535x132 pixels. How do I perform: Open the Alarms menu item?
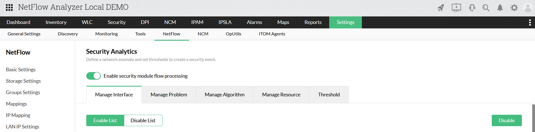(x=254, y=22)
